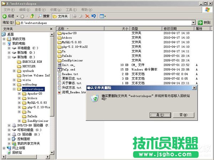This screenshot has width=214, height=160.
Task: Sort by Name (名称) column header
Action: tap(80, 29)
